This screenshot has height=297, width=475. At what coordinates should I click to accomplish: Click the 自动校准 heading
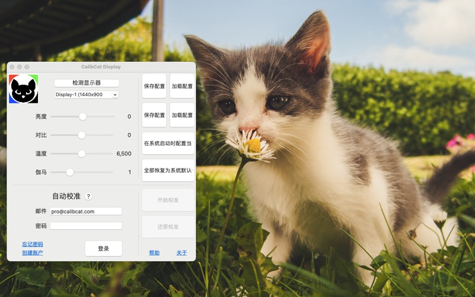coord(66,196)
